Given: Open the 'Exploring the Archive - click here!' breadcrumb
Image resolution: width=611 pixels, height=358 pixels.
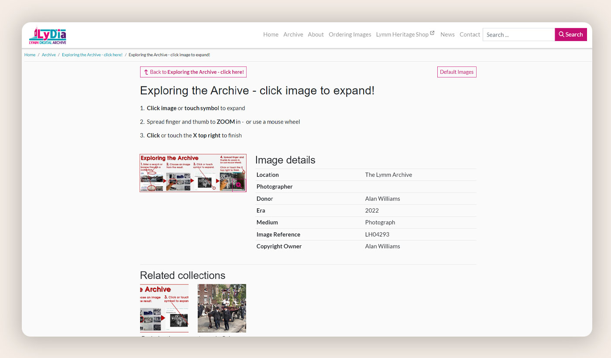Looking at the screenshot, I should tap(92, 55).
